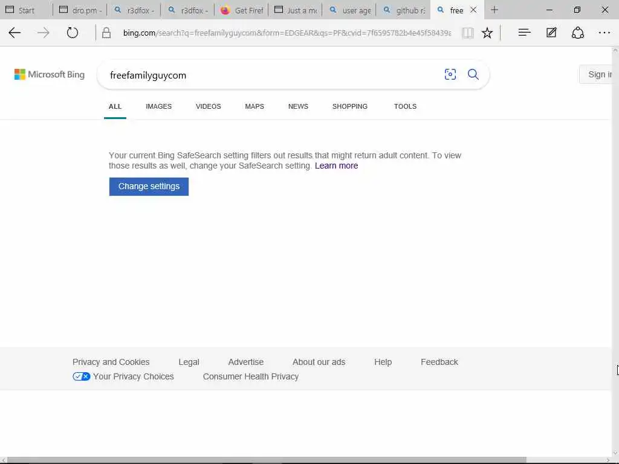Open the MAPS results tab

(x=254, y=106)
